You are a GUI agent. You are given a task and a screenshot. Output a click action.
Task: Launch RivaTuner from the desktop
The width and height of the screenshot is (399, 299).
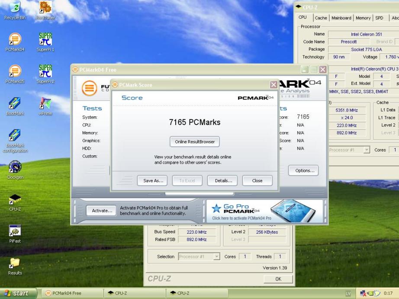click(45, 10)
